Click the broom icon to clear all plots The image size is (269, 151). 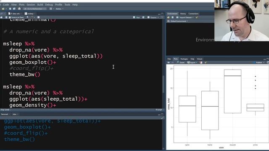pyautogui.click(x=206, y=62)
